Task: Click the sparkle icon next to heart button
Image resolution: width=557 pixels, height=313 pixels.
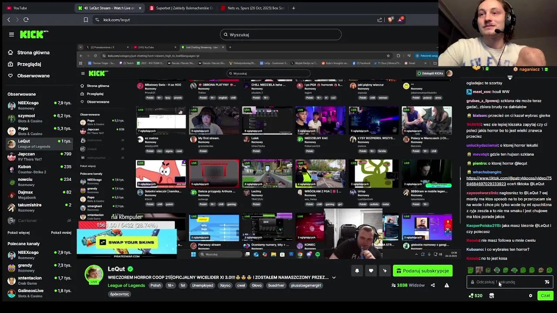Action: (x=385, y=271)
